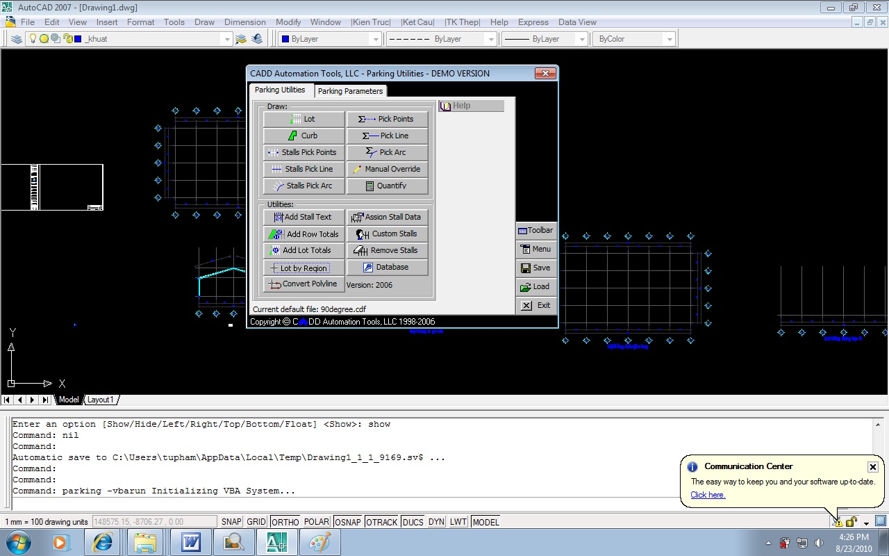
Task: Open Assign Stall Data utility
Action: (387, 217)
